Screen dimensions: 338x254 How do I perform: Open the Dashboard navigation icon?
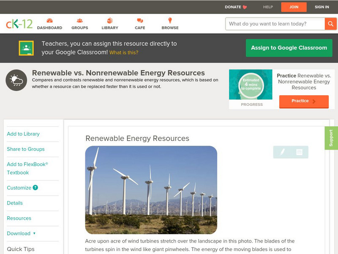(x=49, y=21)
